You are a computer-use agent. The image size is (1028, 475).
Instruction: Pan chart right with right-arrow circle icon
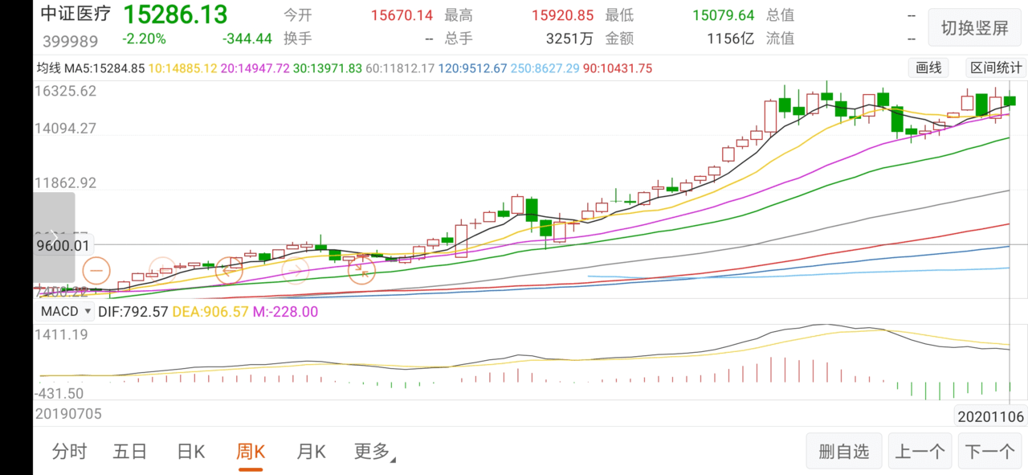coord(295,271)
